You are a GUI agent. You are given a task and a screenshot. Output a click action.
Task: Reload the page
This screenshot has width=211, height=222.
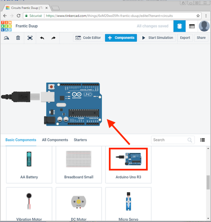click(x=19, y=16)
